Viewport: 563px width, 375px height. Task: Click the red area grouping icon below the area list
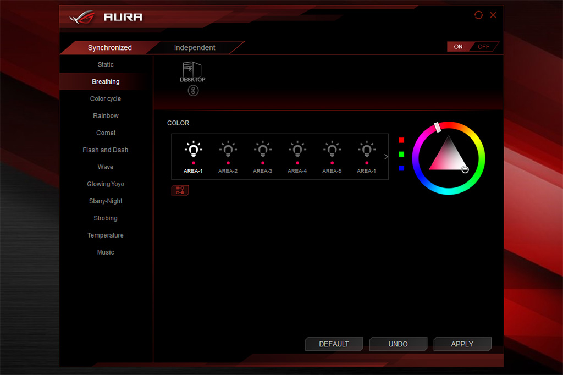coord(180,190)
